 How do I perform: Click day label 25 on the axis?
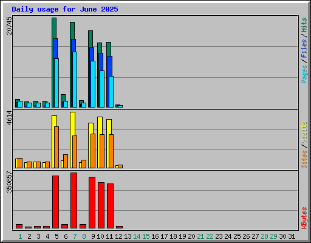point(237,236)
